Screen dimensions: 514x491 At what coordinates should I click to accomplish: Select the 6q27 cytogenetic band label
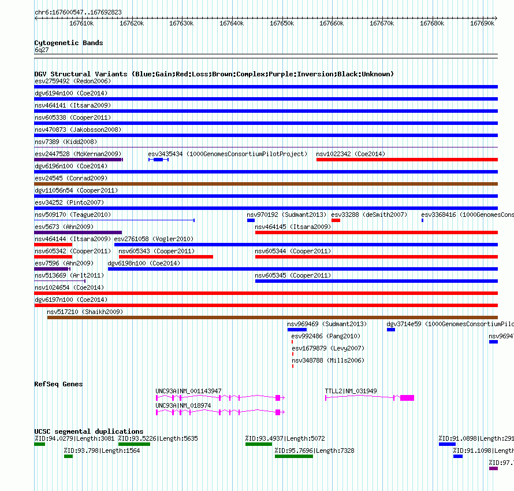(42, 50)
